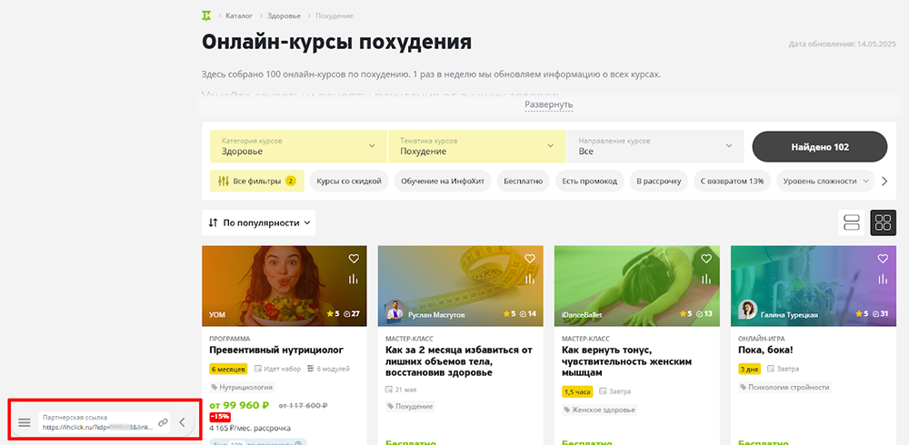Click Развернуть to expand the description
The width and height of the screenshot is (909, 445).
[x=548, y=104]
